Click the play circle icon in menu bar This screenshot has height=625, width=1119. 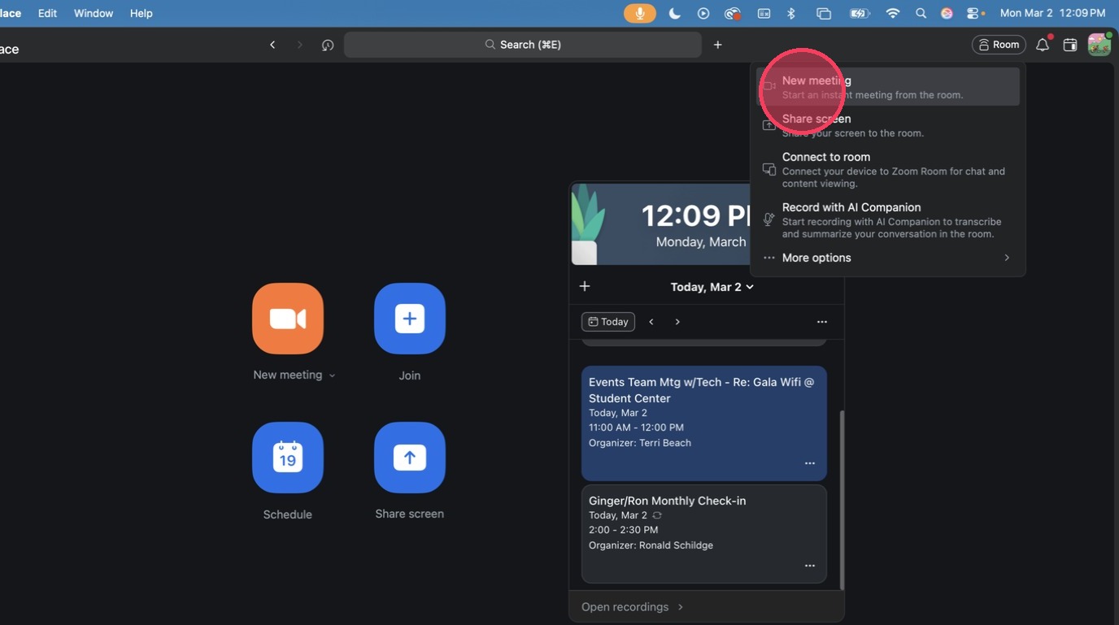pyautogui.click(x=703, y=13)
